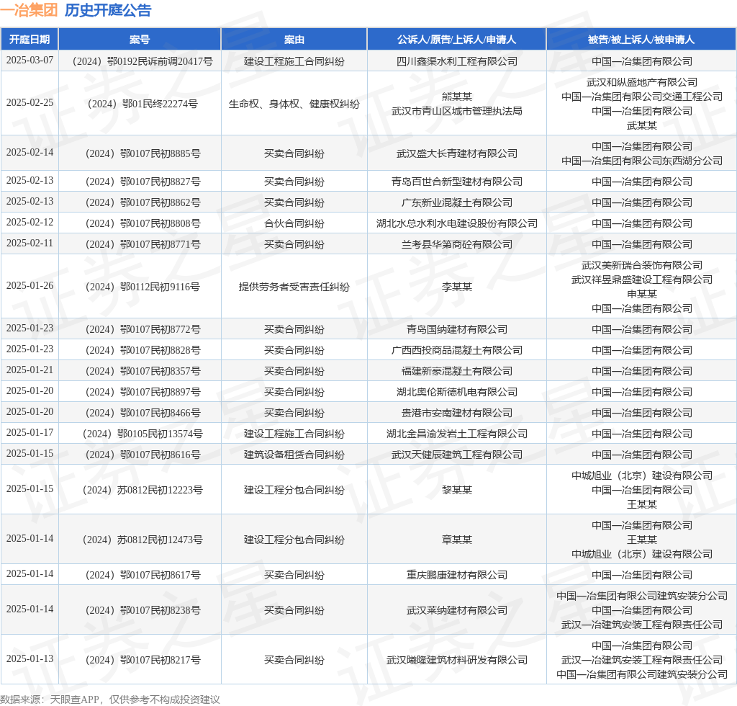737x706 pixels.
Task: Select case number 鄂0107民初8862号
Action: click(x=140, y=202)
